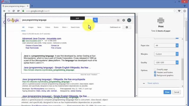Image resolution: width=189 pixels, height=106 pixels.
Task: Click the blue Print button
Action: click(167, 92)
